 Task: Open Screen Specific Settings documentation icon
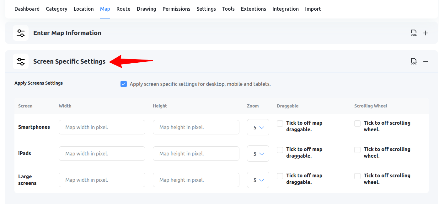(414, 61)
